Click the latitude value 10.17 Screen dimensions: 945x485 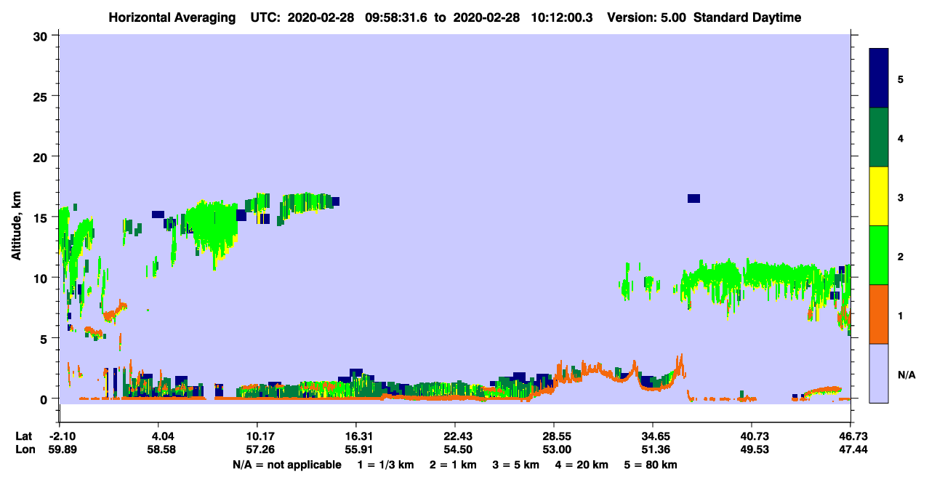point(259,436)
